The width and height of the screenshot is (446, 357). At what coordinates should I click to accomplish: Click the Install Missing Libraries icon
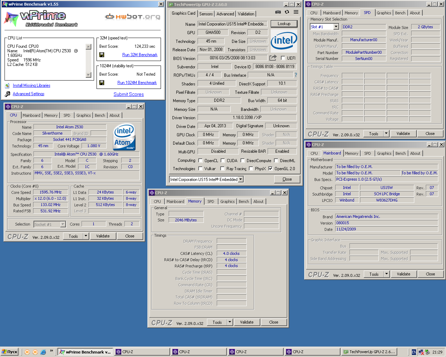pos(7,85)
